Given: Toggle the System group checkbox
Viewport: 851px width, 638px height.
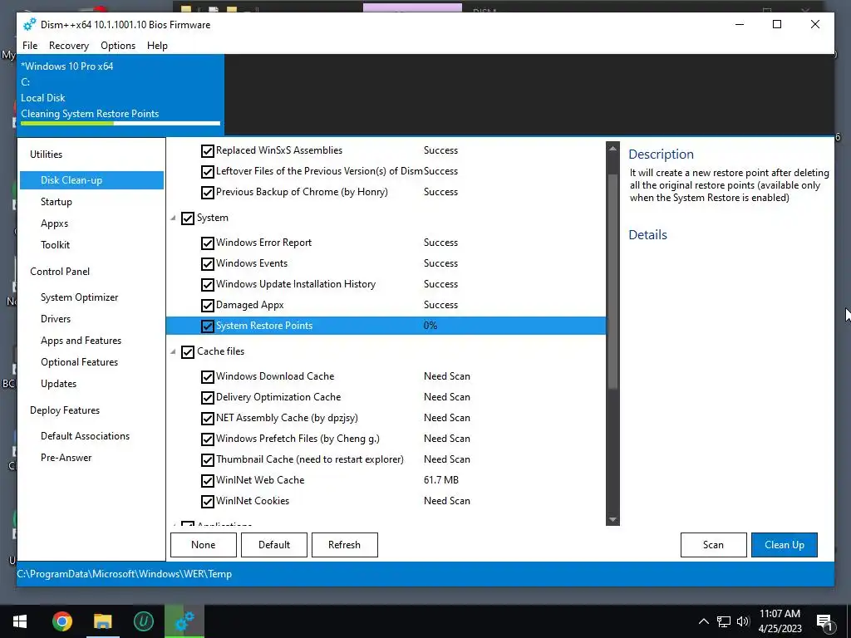Looking at the screenshot, I should click(x=188, y=218).
